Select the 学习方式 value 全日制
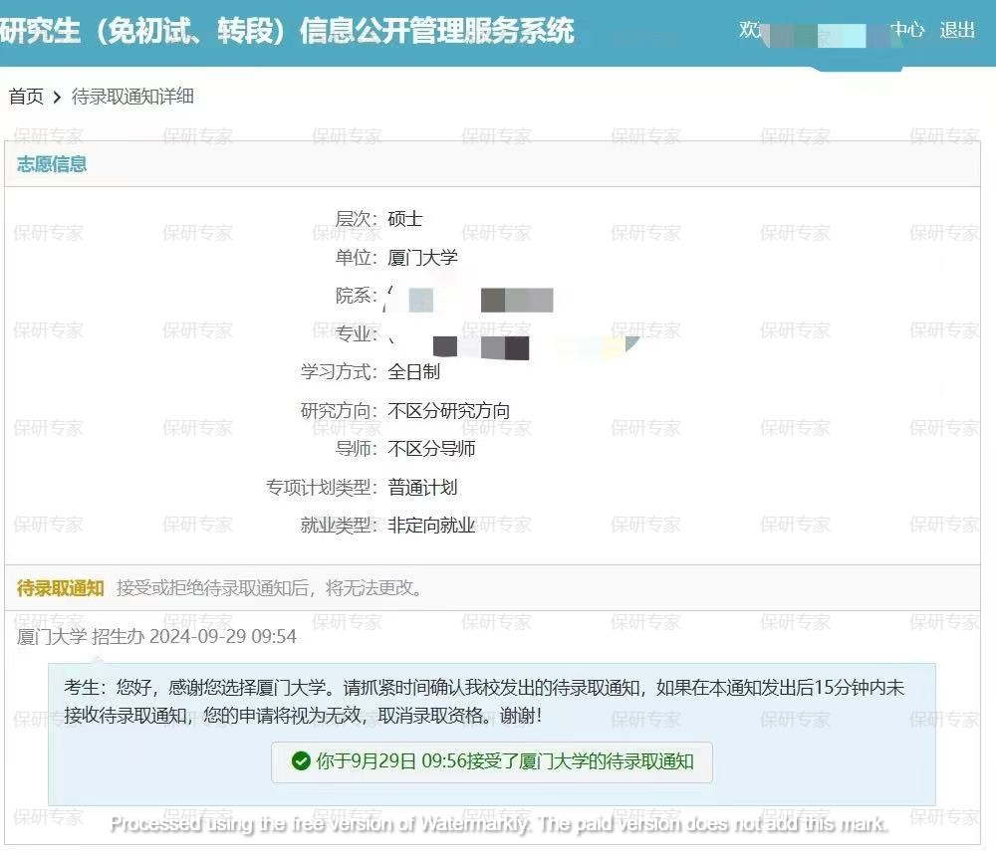Viewport: 996px width, 855px height. tap(417, 372)
